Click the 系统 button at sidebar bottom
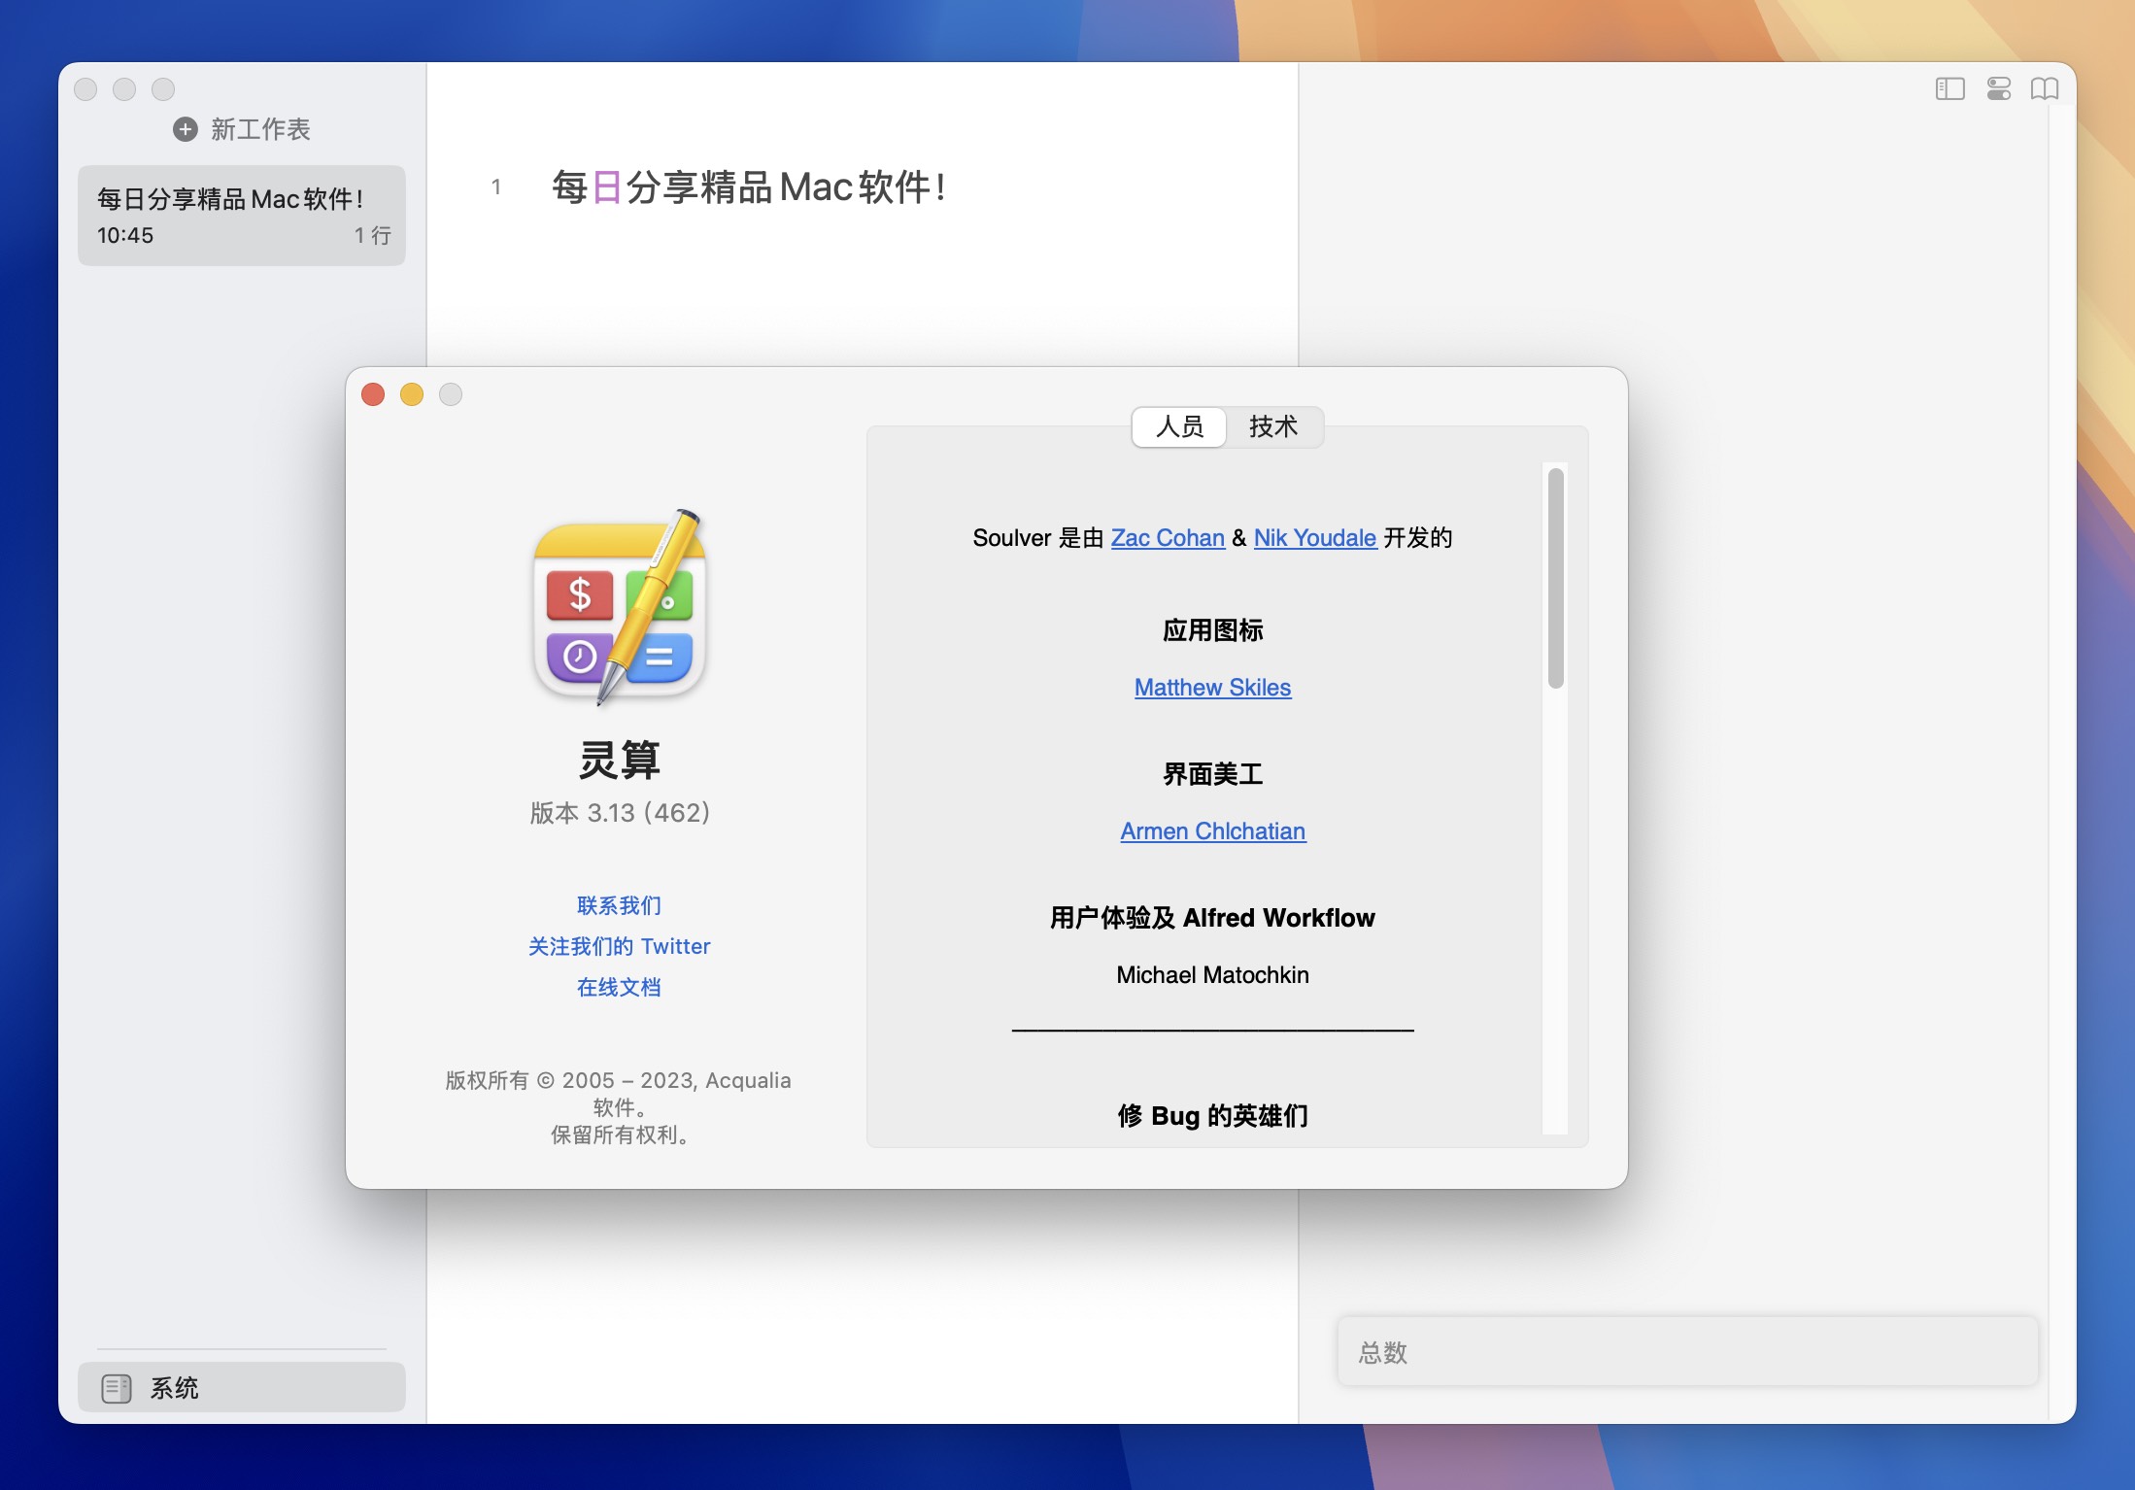The height and width of the screenshot is (1490, 2135). (x=242, y=1388)
